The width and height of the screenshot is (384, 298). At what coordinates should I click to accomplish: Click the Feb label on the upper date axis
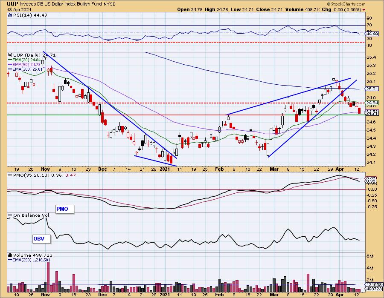click(219, 169)
